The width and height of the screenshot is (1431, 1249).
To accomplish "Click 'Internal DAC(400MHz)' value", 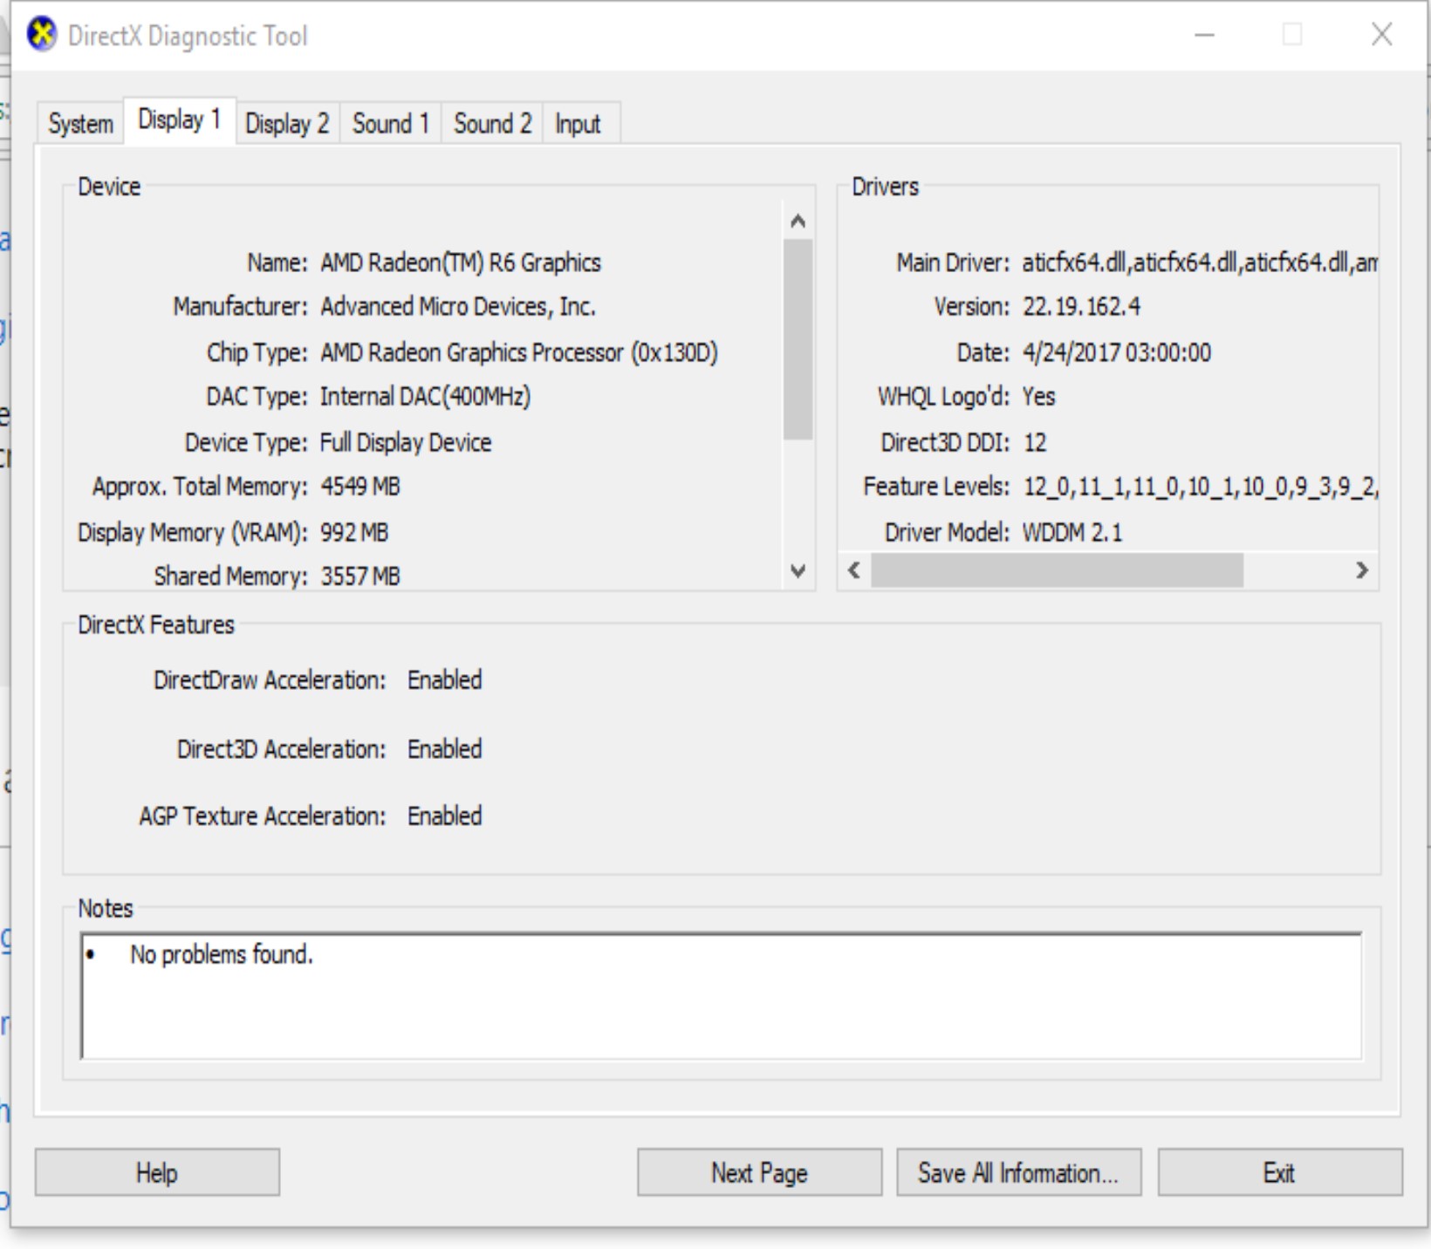I will tap(425, 397).
